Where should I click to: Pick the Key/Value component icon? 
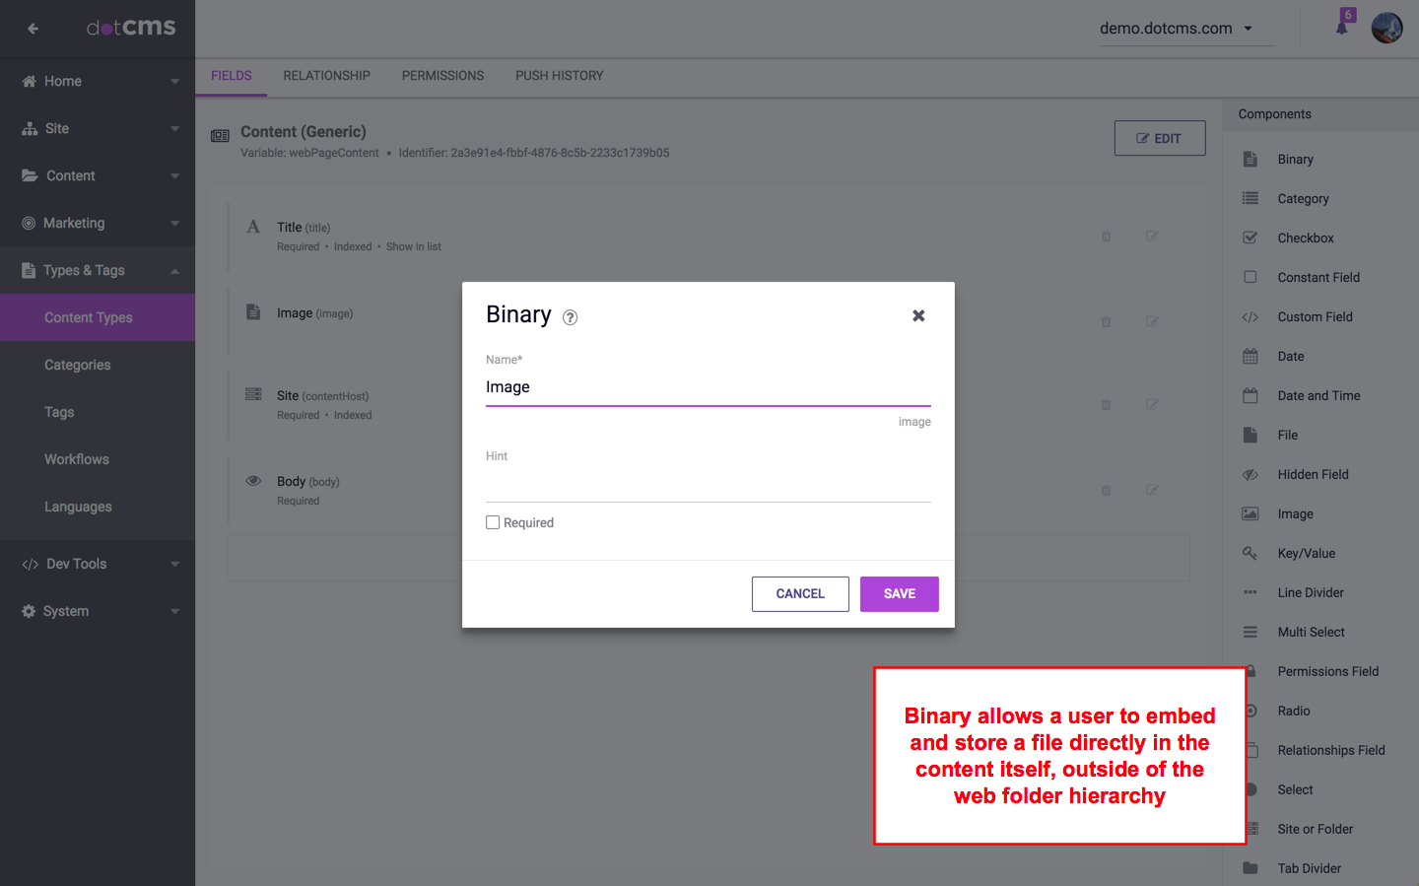coord(1250,554)
